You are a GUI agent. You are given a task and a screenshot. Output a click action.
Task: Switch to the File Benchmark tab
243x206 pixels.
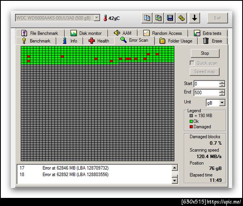click(40, 33)
